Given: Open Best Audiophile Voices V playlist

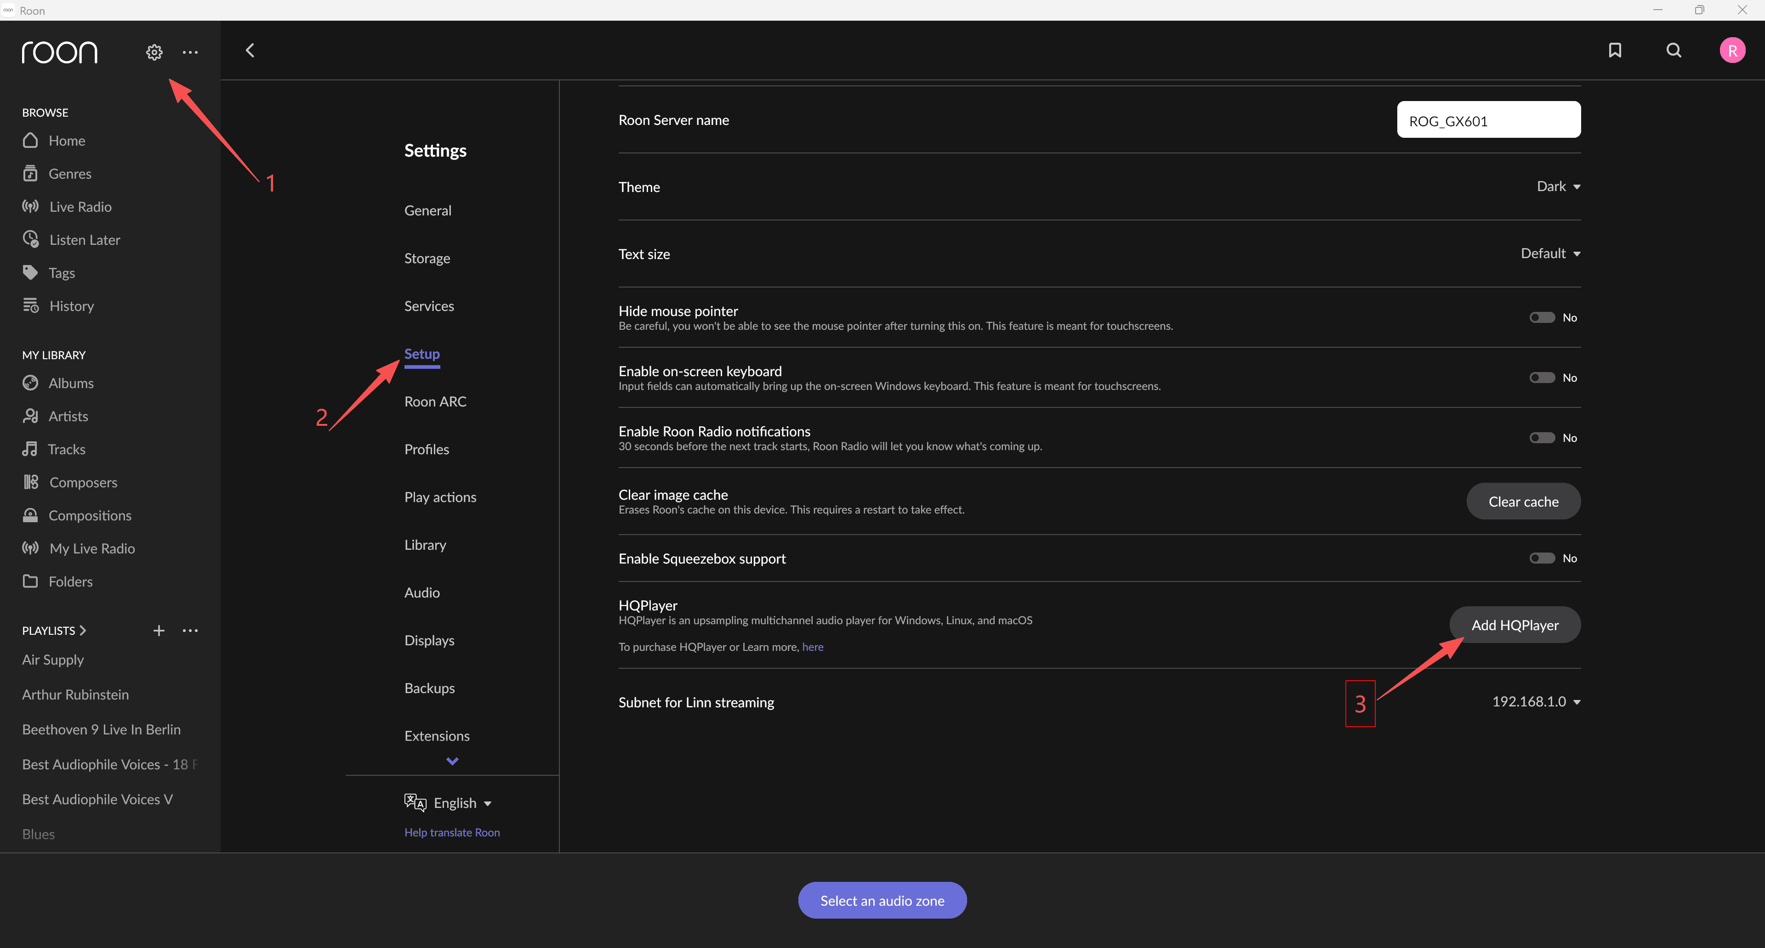Looking at the screenshot, I should (x=97, y=799).
